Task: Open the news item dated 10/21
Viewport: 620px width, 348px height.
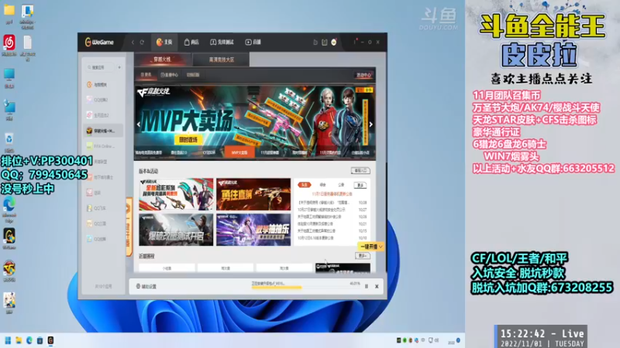Action: 332,223
